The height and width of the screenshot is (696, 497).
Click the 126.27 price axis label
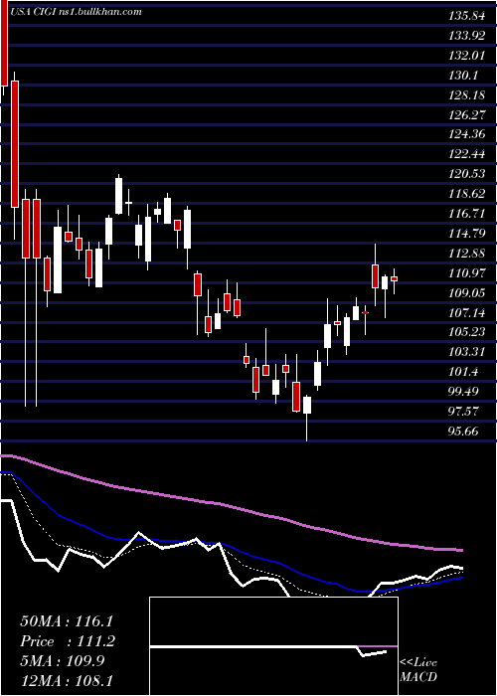466,115
